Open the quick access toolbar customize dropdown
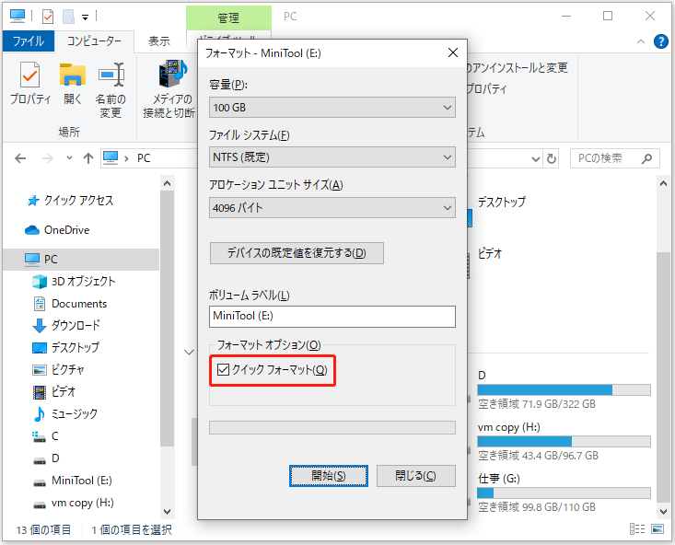This screenshot has height=545, width=675. tap(86, 17)
